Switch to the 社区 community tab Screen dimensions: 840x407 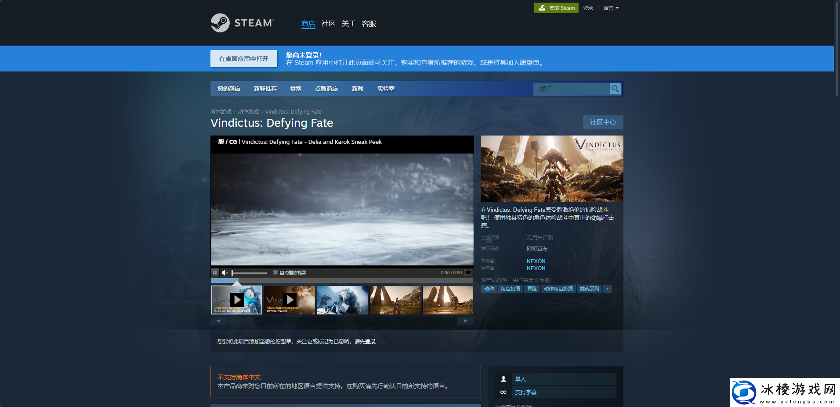(328, 24)
